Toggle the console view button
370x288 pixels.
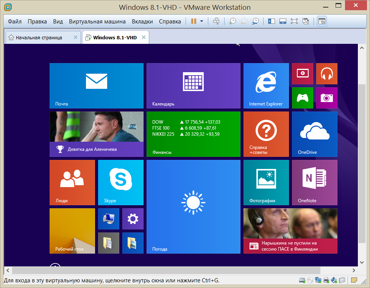322,22
